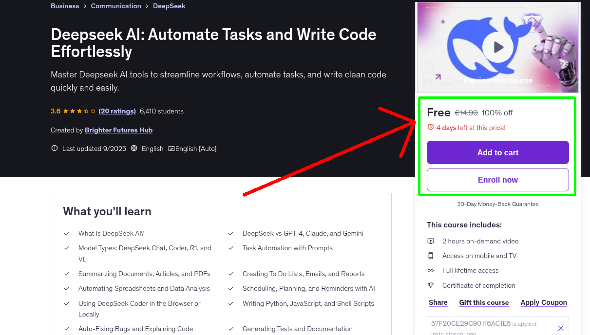Click the certificate of completion trophy icon
590x335 pixels.
[431, 285]
